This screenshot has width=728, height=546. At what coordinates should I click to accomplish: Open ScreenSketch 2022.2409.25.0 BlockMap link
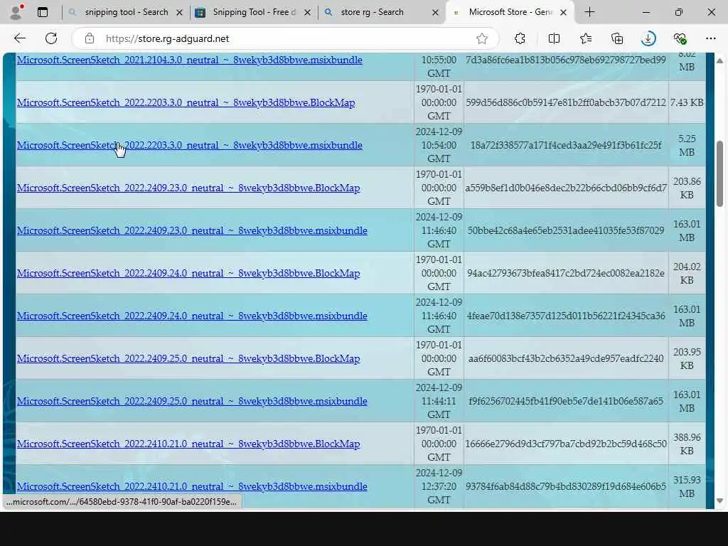(188, 359)
